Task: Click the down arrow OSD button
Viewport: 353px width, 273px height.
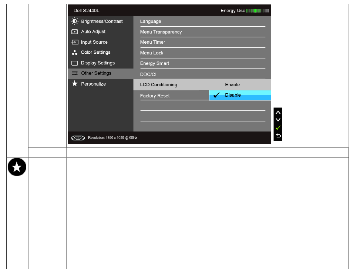Action: 278,120
